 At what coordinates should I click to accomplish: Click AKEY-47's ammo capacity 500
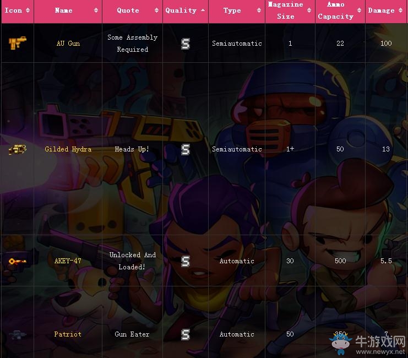340,261
